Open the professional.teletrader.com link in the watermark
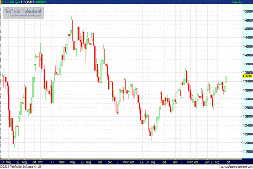Image resolution: width=253 pixels, height=169 pixels. point(24,16)
